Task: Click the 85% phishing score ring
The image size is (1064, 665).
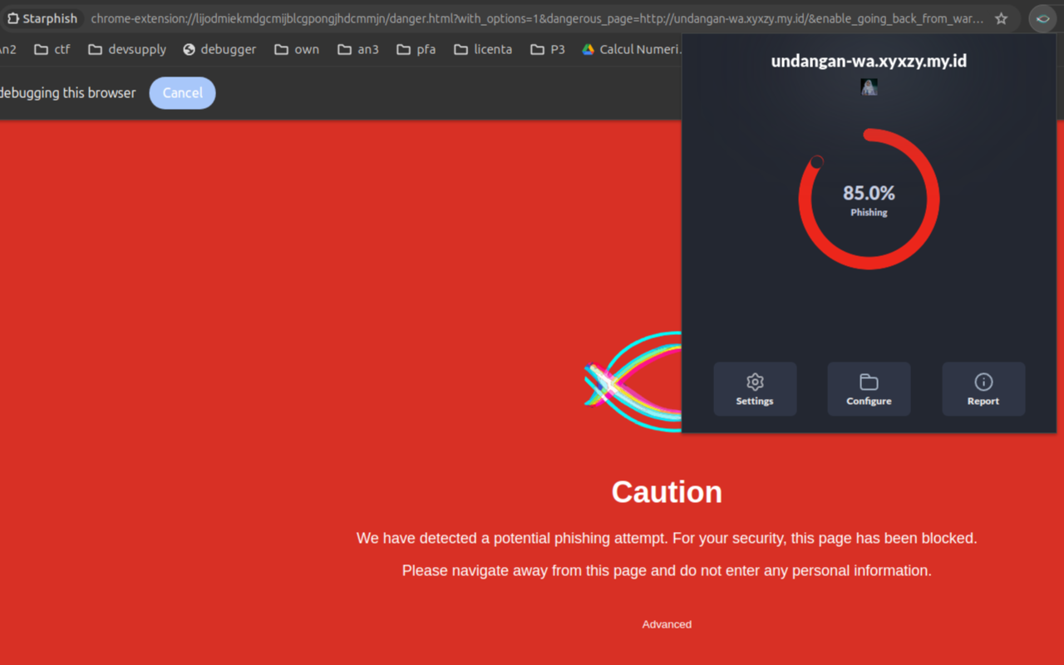Action: pyautogui.click(x=869, y=197)
